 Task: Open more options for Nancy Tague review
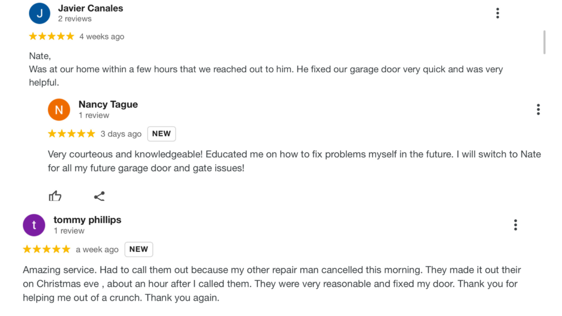538,110
